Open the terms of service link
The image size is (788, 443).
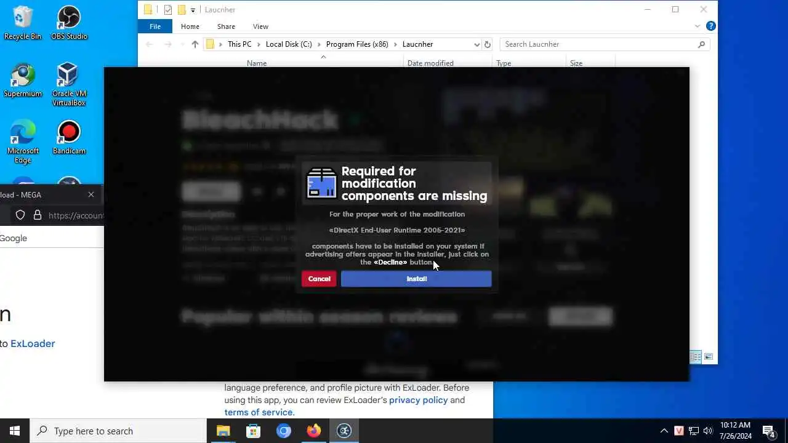(259, 412)
